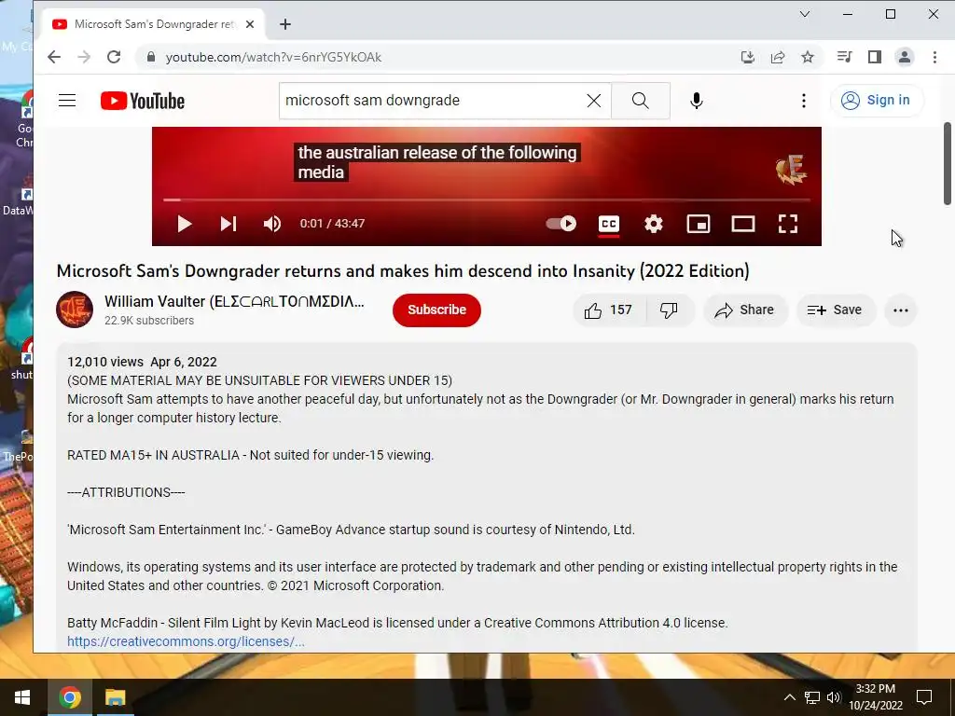Save the video to a playlist
This screenshot has height=716, width=955.
[x=836, y=310]
